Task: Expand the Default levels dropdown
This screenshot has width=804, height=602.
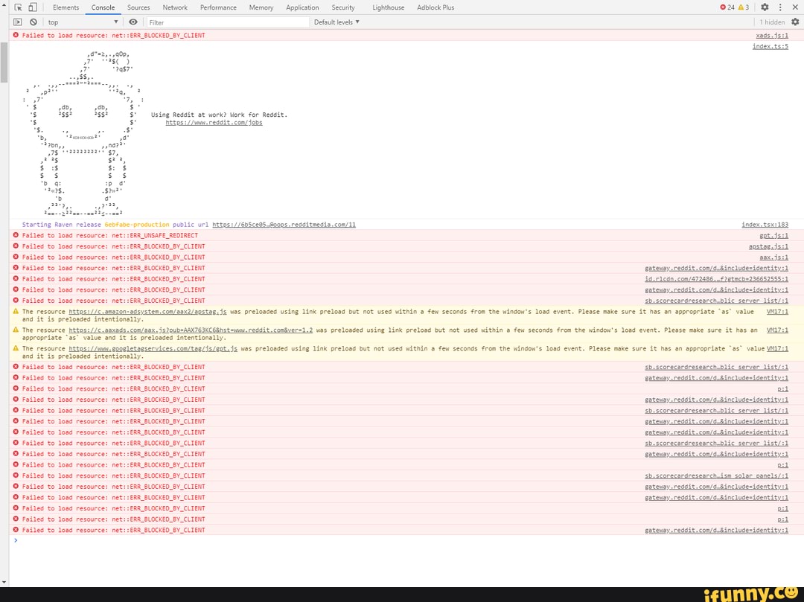Action: point(336,22)
